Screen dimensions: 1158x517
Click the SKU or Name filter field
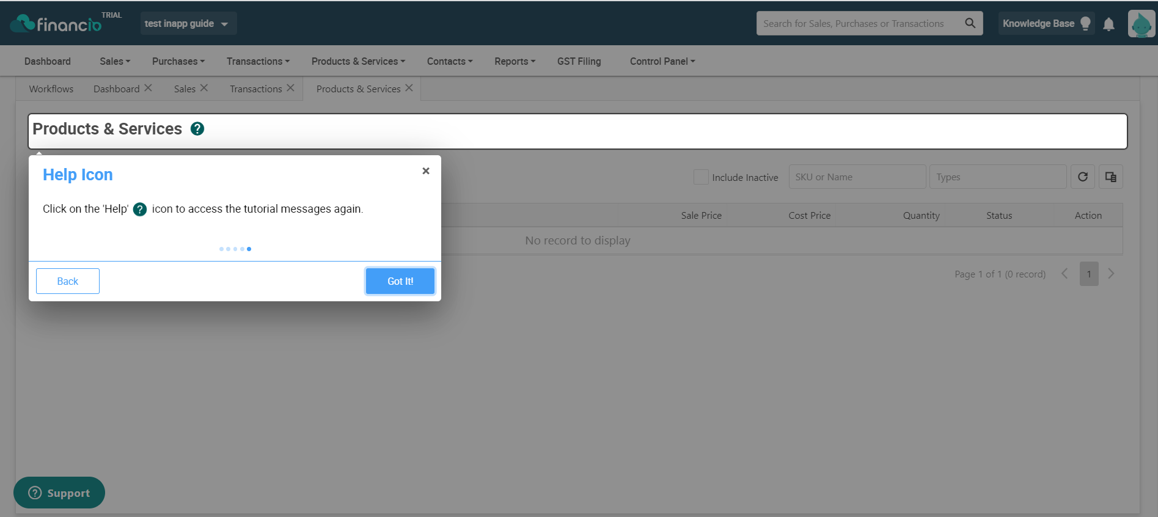click(x=857, y=177)
